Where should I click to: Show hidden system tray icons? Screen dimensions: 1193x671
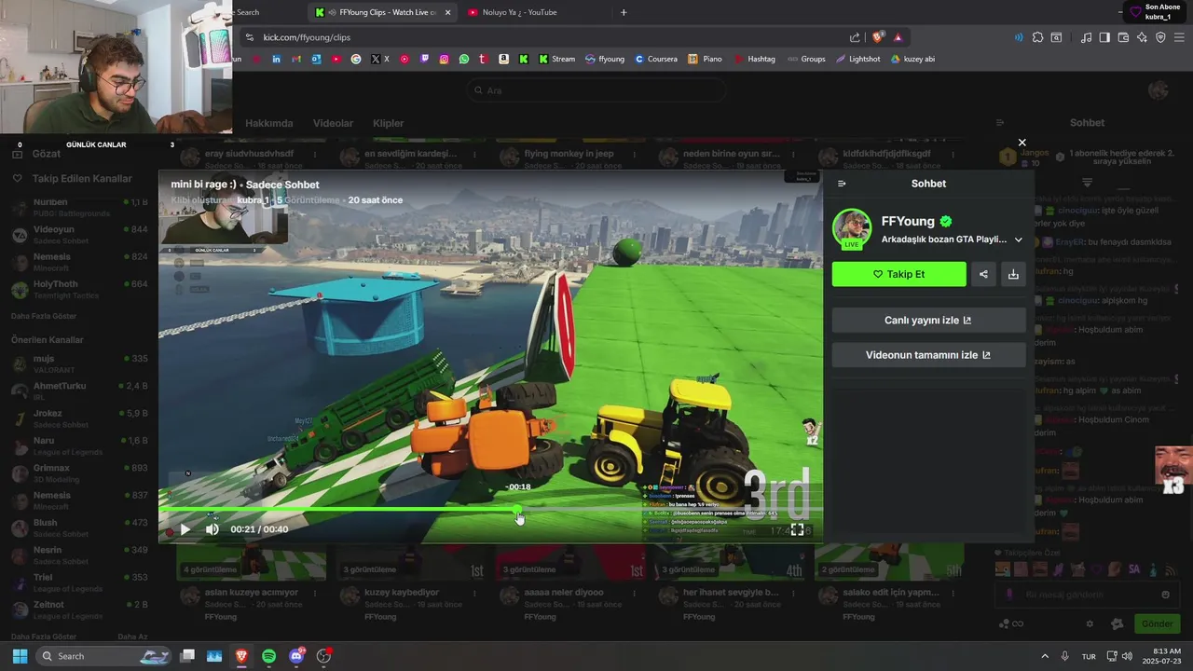tap(1044, 656)
